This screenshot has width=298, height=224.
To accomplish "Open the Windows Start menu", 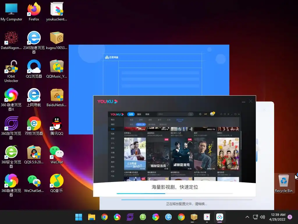I will coord(79,217).
